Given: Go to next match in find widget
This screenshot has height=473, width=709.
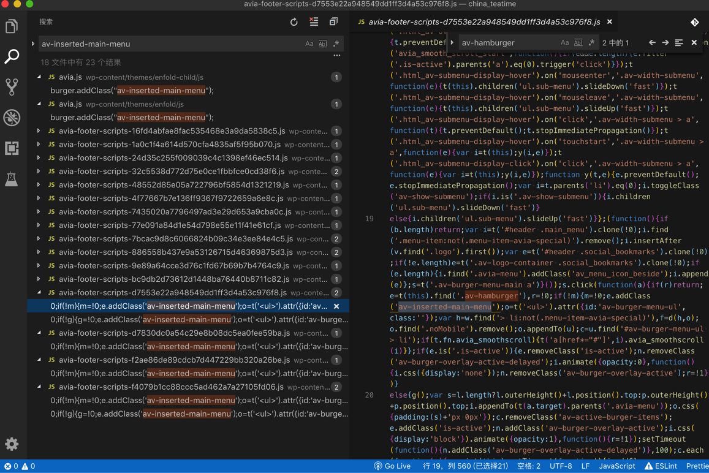Looking at the screenshot, I should point(665,43).
